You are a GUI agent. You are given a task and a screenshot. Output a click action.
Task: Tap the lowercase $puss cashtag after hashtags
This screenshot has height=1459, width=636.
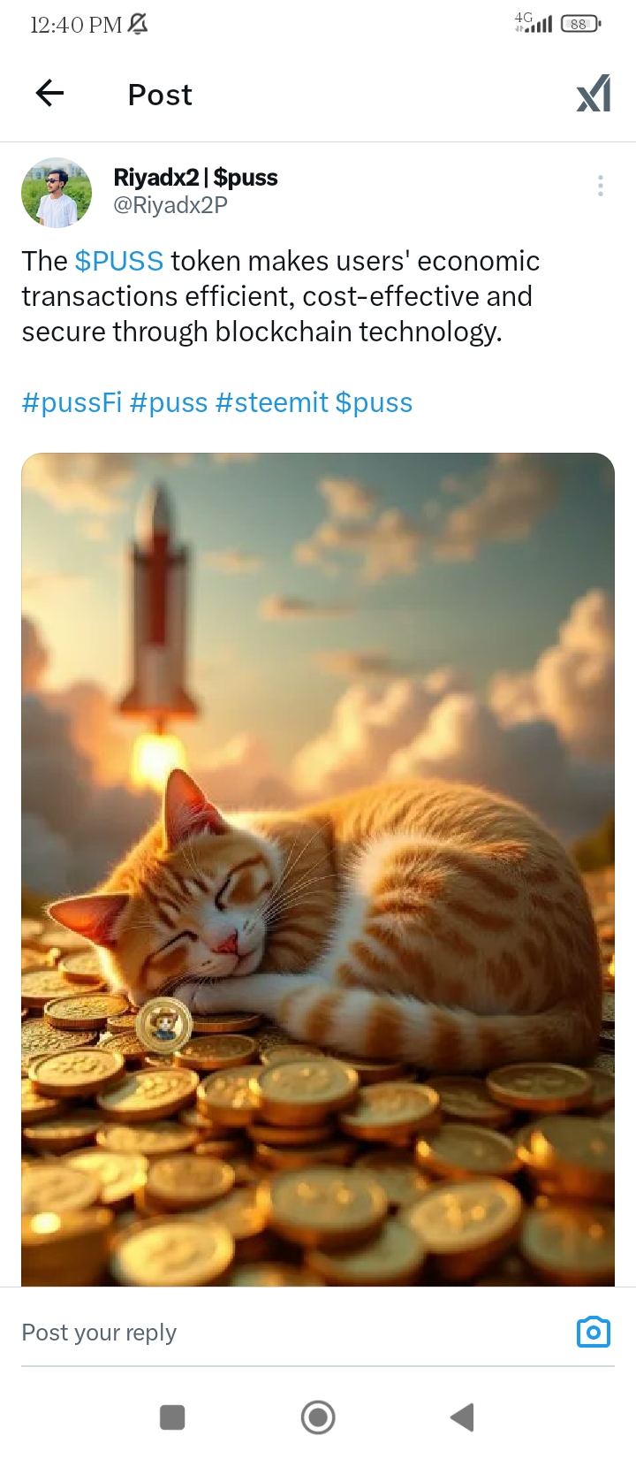click(x=375, y=402)
